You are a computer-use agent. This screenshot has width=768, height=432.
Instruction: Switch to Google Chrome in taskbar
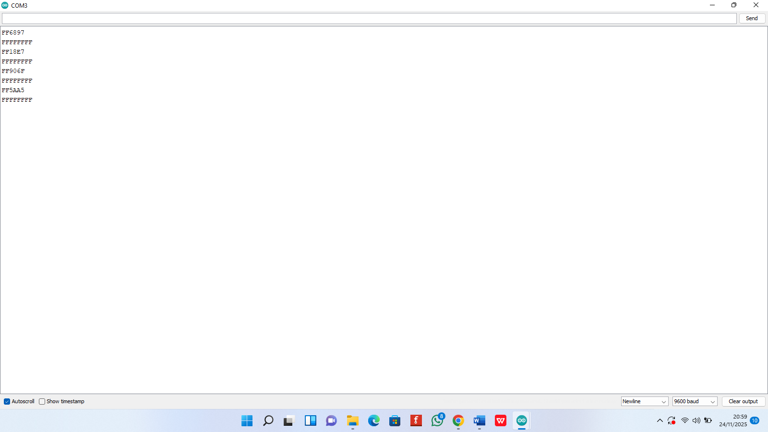[458, 421]
